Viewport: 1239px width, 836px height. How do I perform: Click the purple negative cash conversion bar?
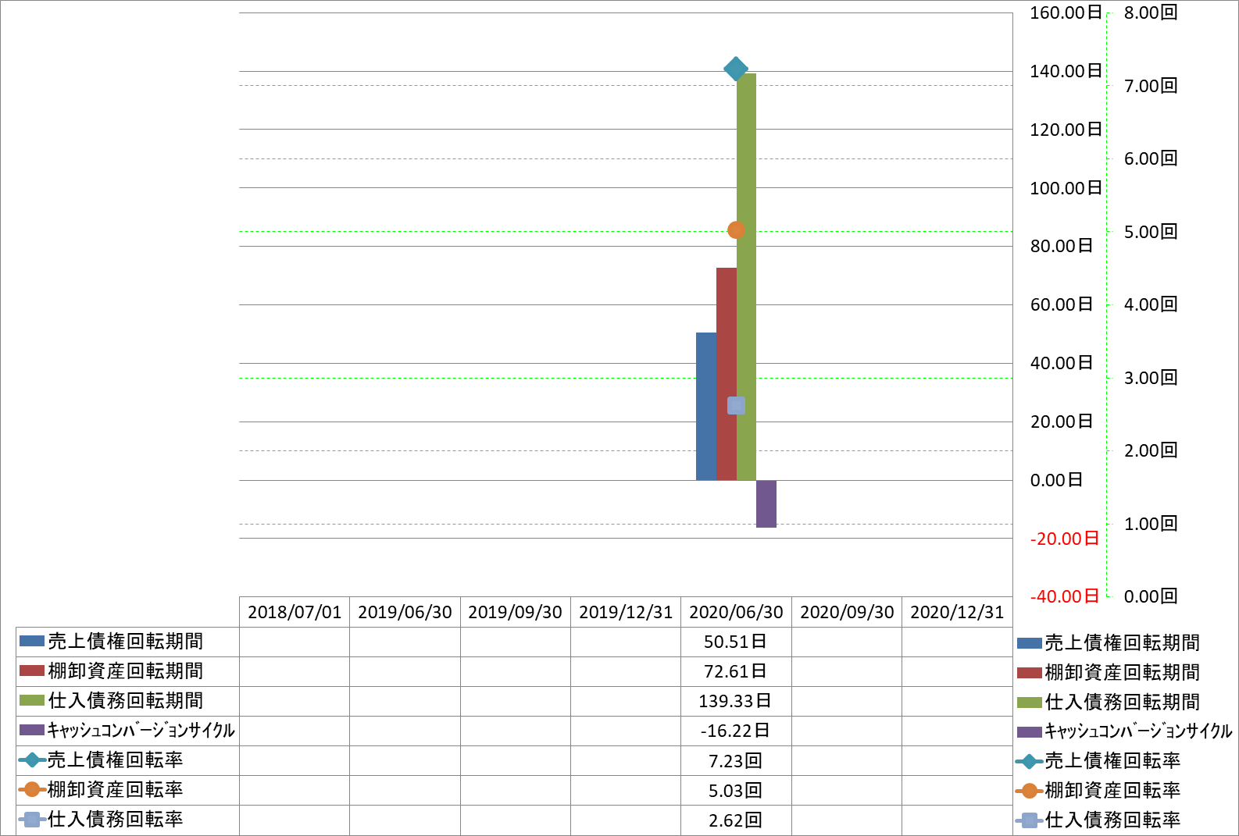tap(766, 503)
